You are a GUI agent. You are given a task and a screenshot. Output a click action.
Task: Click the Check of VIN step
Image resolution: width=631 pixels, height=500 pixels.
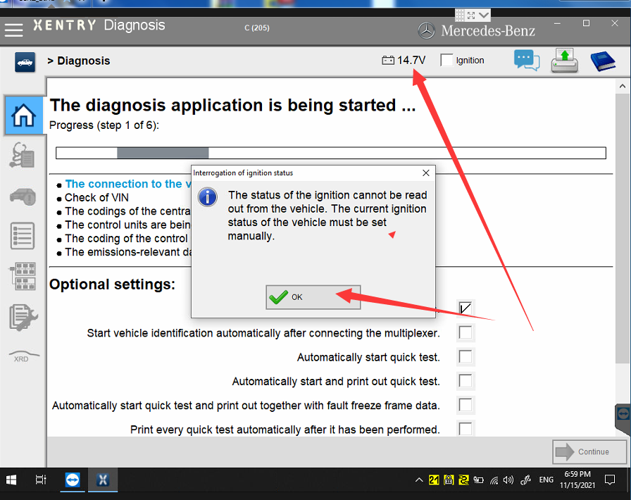[x=96, y=198]
